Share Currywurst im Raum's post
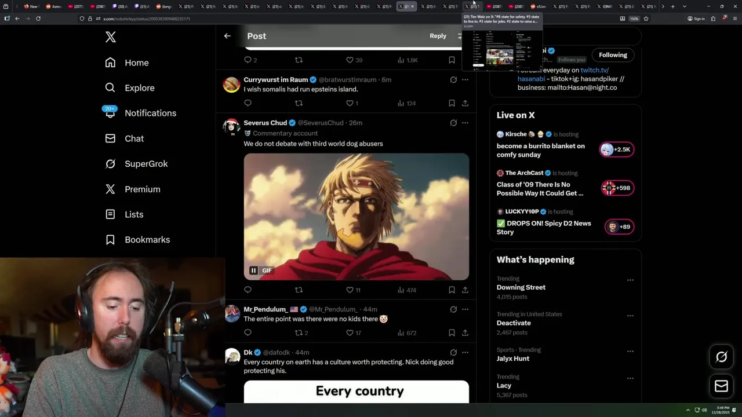This screenshot has height=417, width=742. click(x=465, y=103)
